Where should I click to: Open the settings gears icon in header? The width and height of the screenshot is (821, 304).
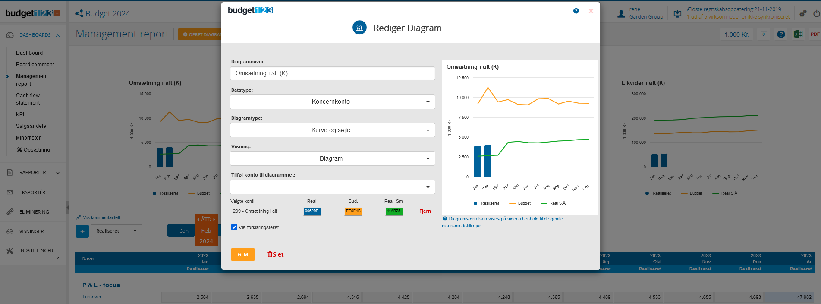pyautogui.click(x=803, y=14)
